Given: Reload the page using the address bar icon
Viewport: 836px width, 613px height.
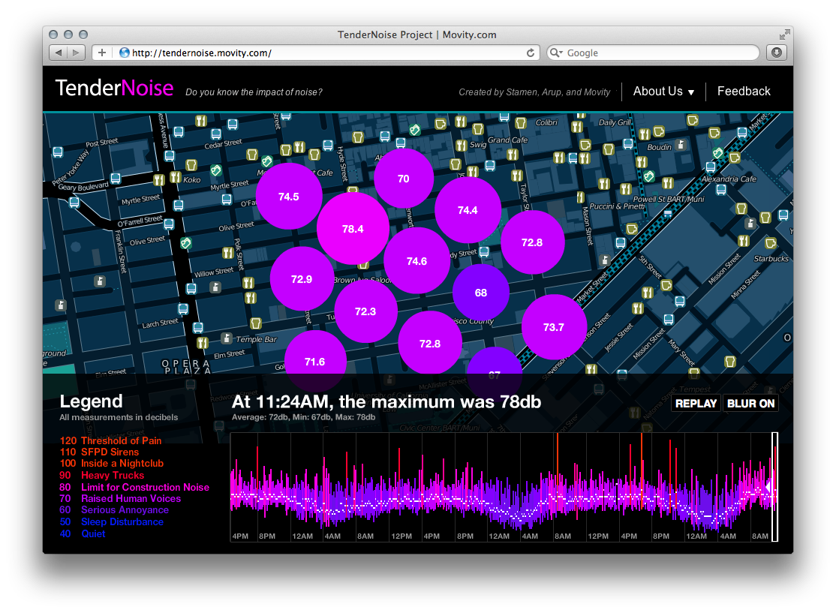Looking at the screenshot, I should (x=531, y=53).
